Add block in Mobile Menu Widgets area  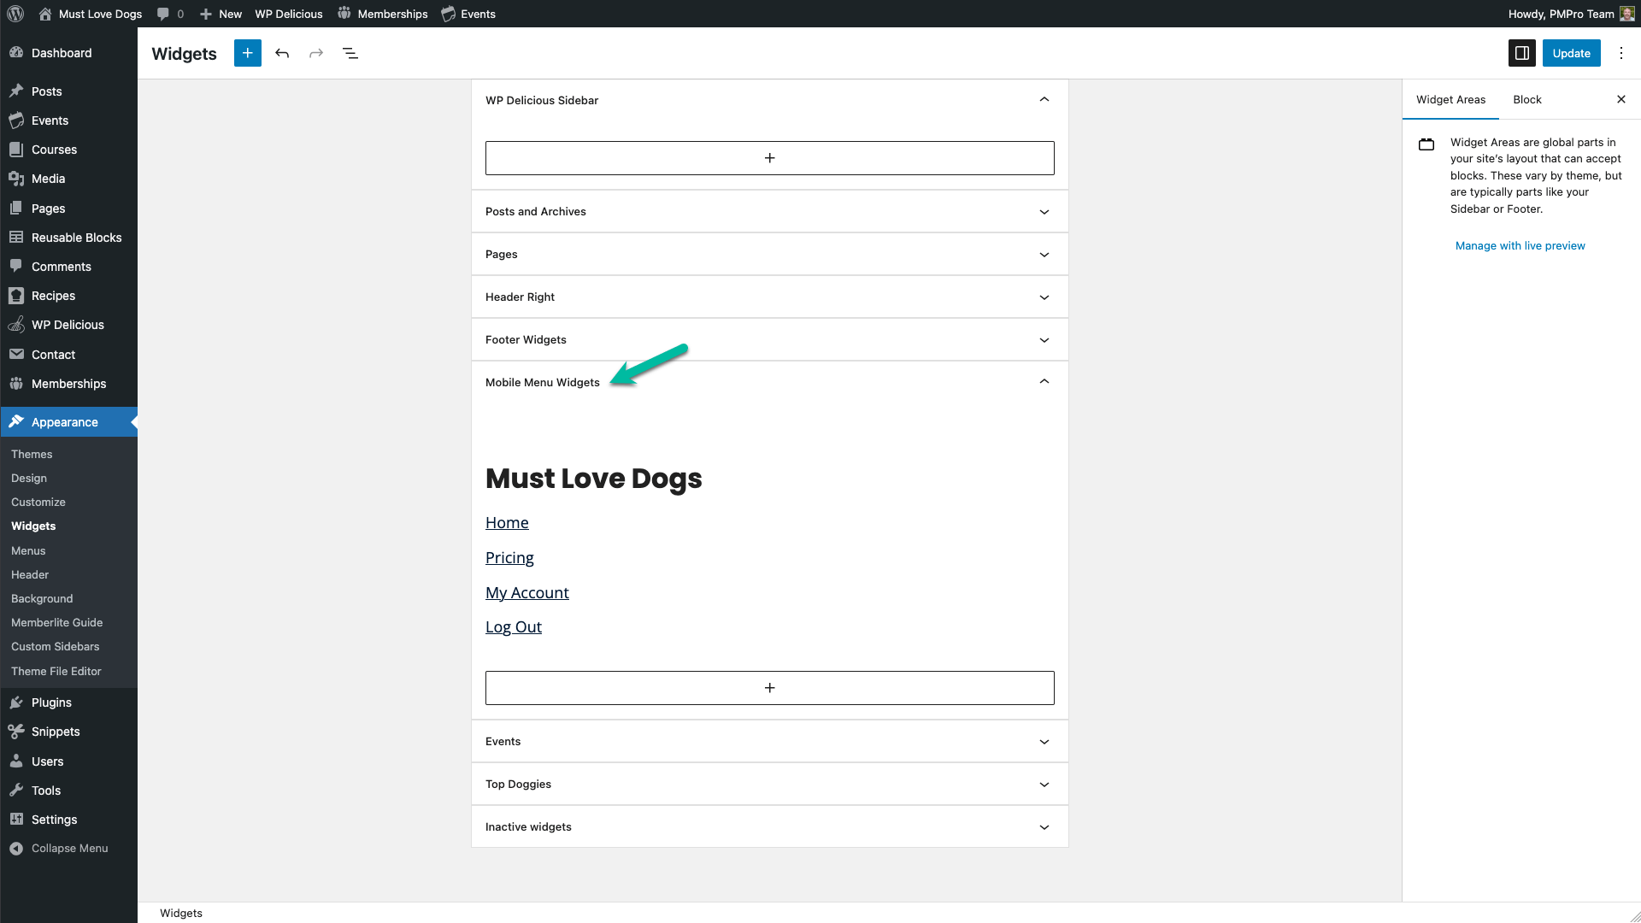(770, 688)
